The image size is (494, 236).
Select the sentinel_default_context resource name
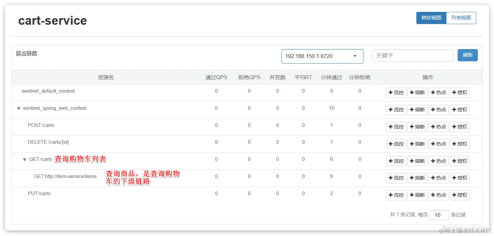coord(48,91)
